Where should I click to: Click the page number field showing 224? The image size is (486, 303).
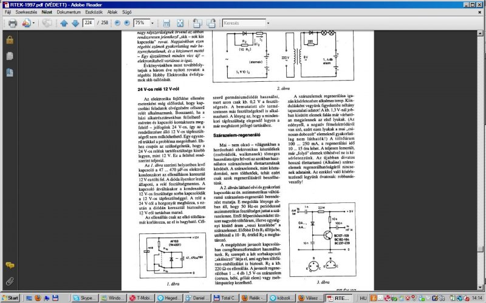[88, 23]
